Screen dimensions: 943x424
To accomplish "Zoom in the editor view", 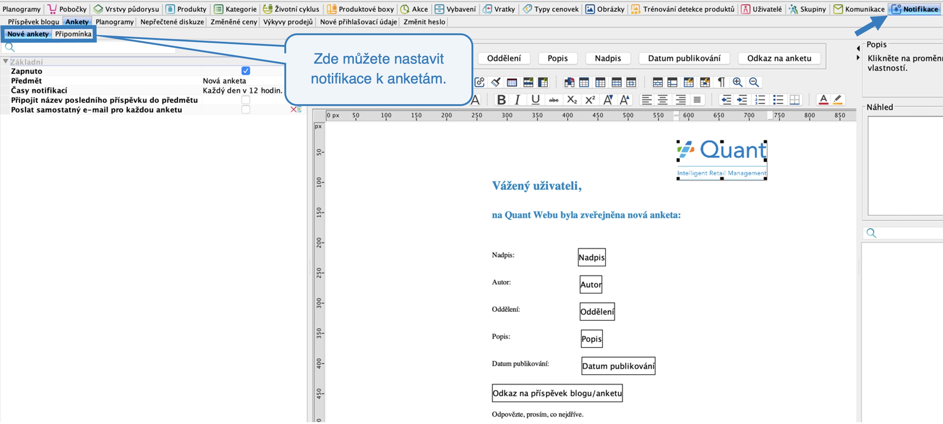I will click(x=737, y=82).
